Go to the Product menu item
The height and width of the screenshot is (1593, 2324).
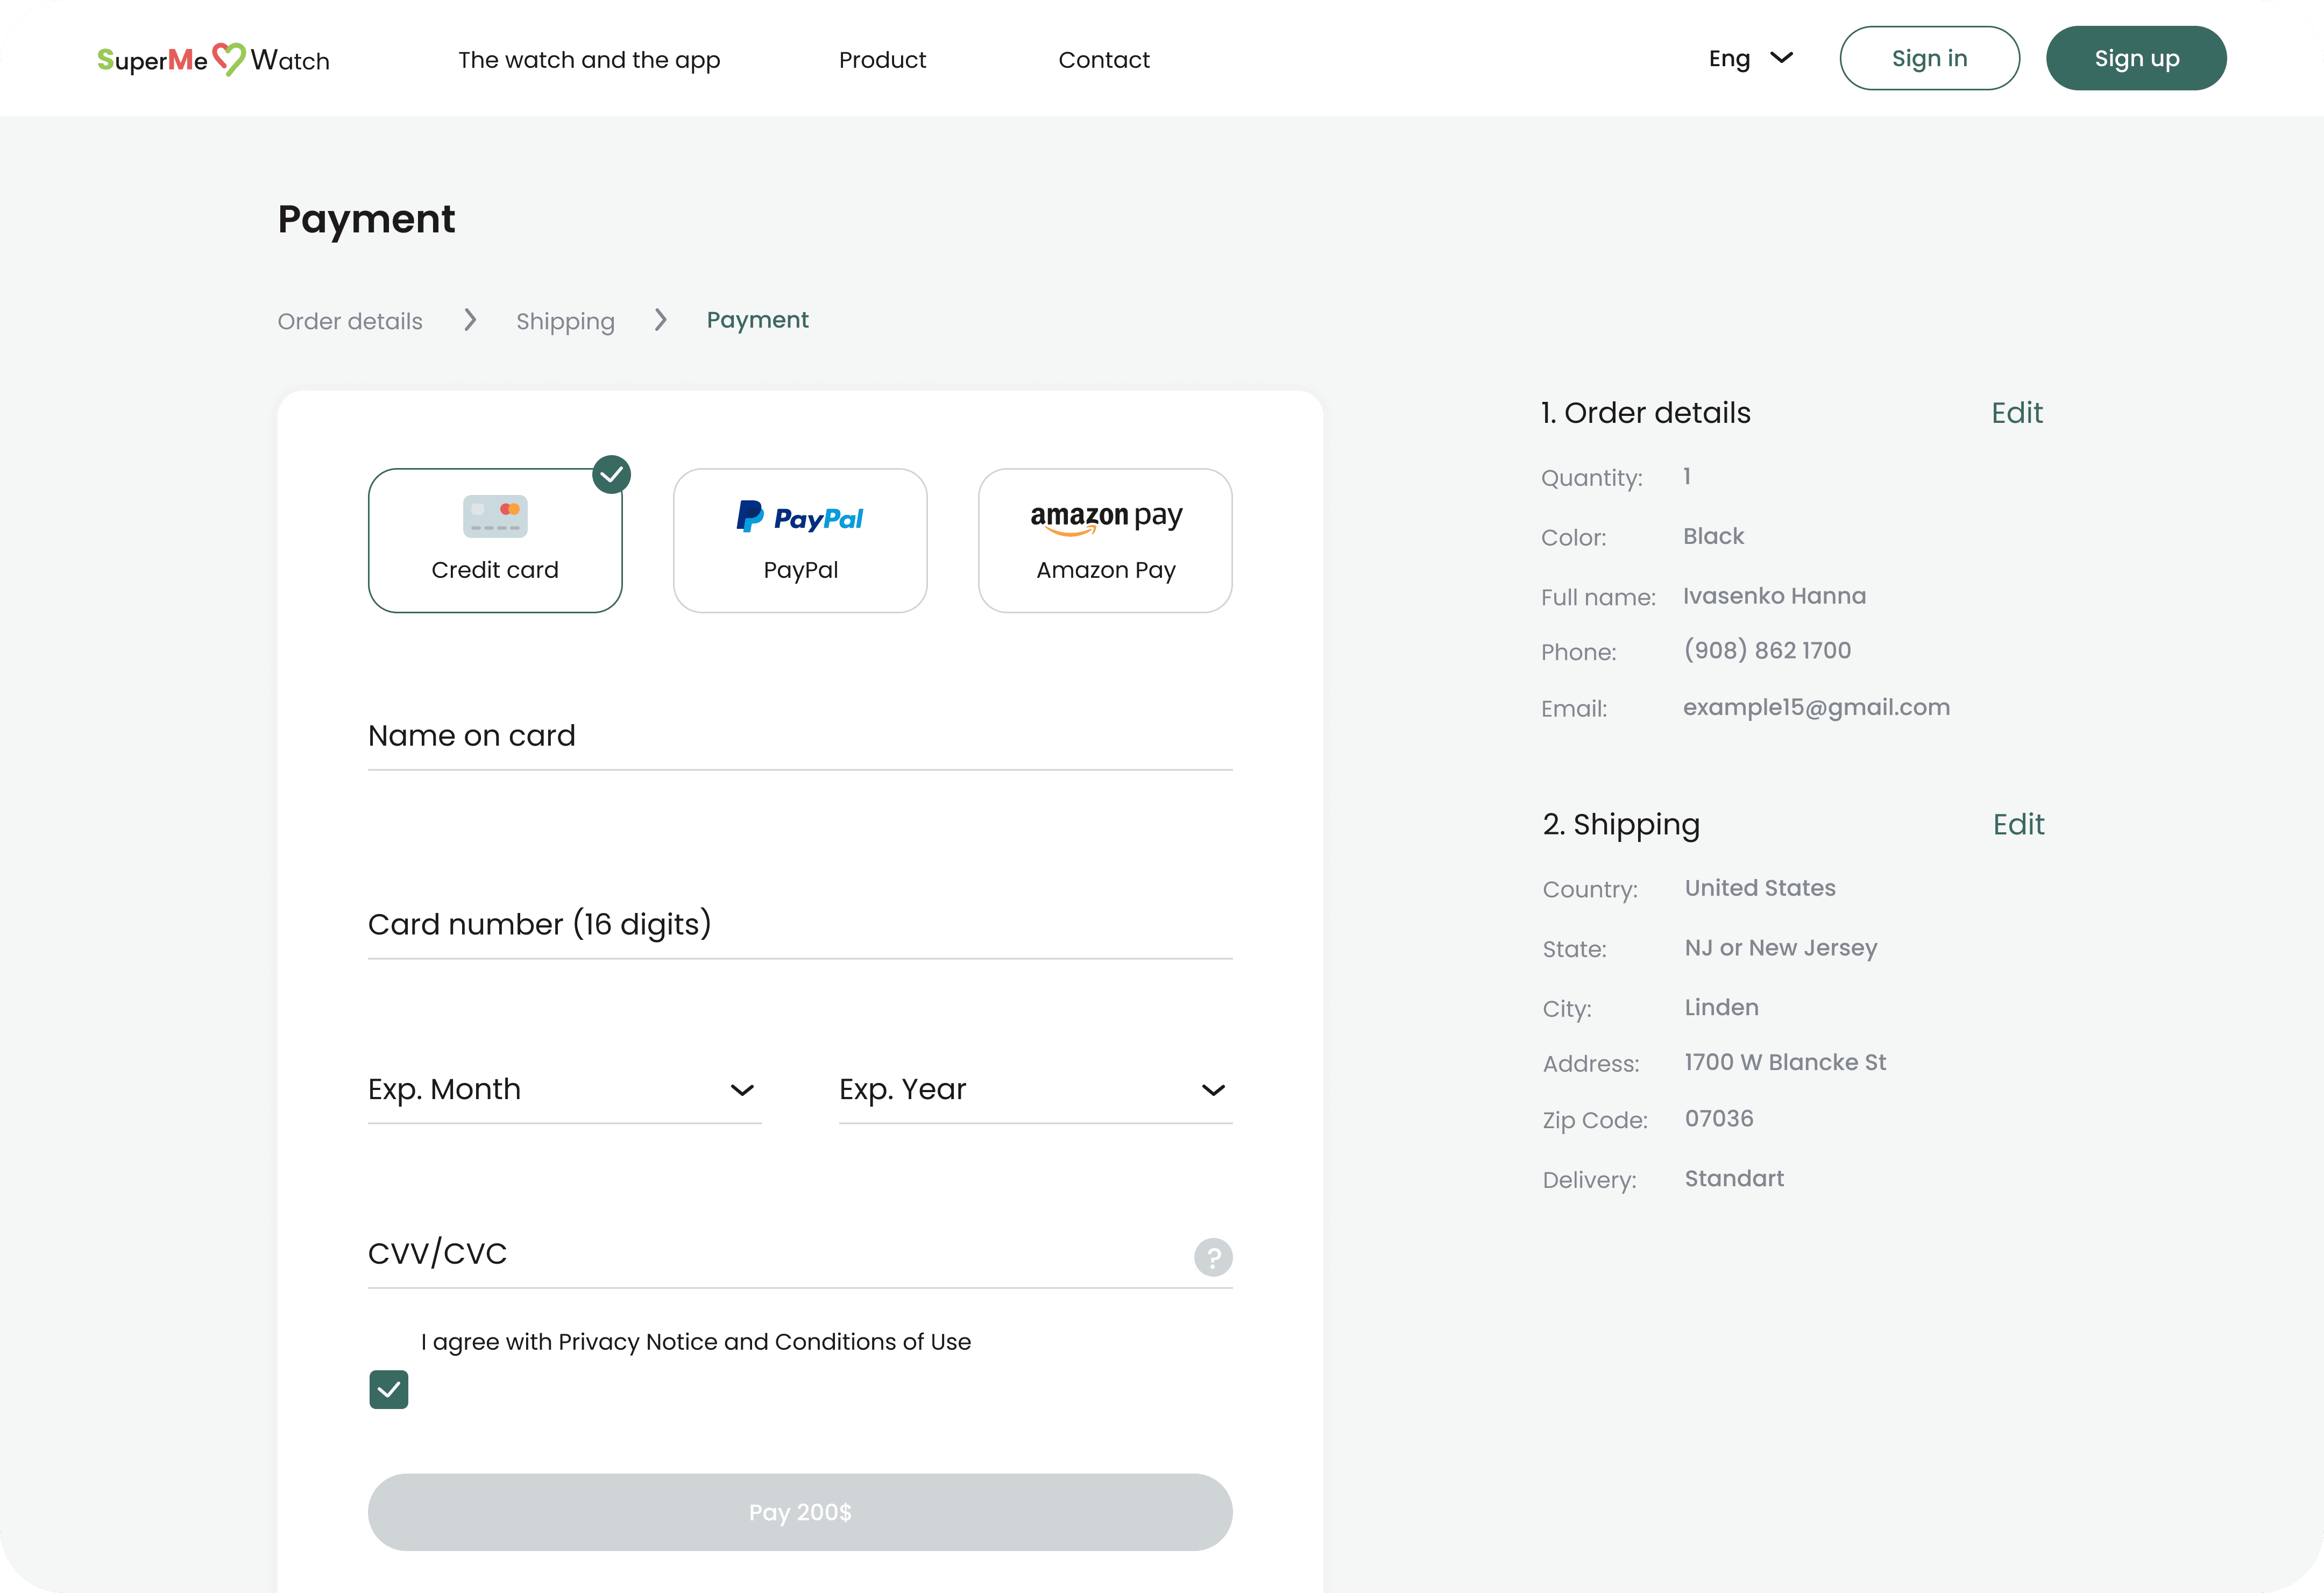pos(882,60)
